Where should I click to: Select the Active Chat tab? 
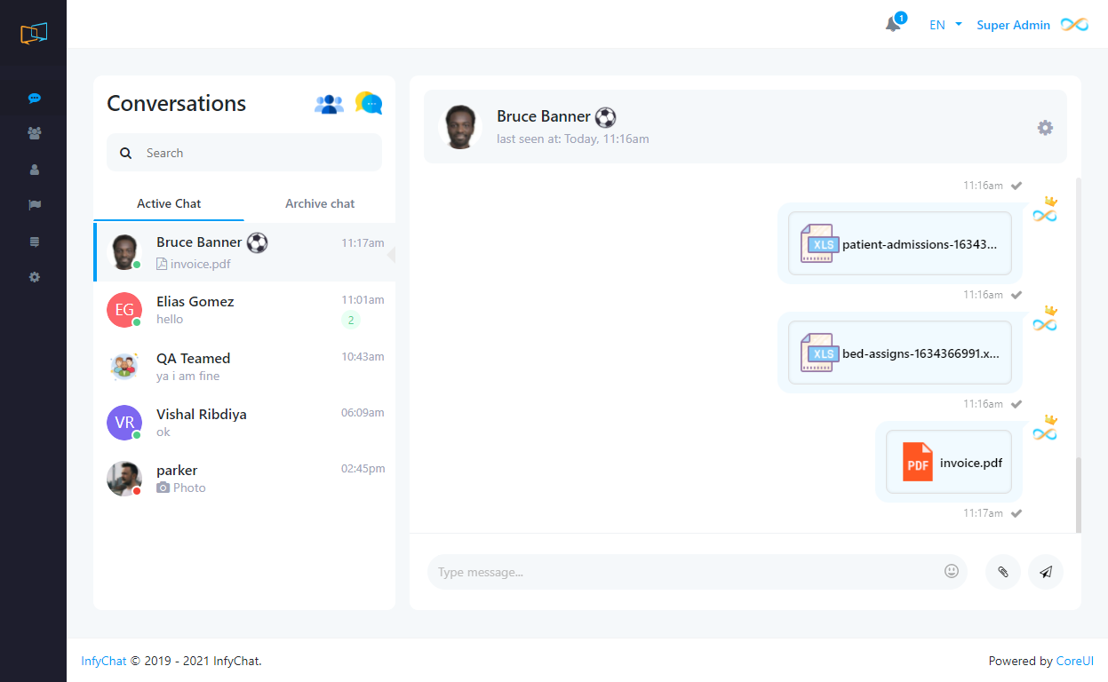[169, 203]
